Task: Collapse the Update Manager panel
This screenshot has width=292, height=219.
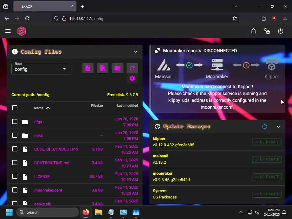Action: click(278, 127)
